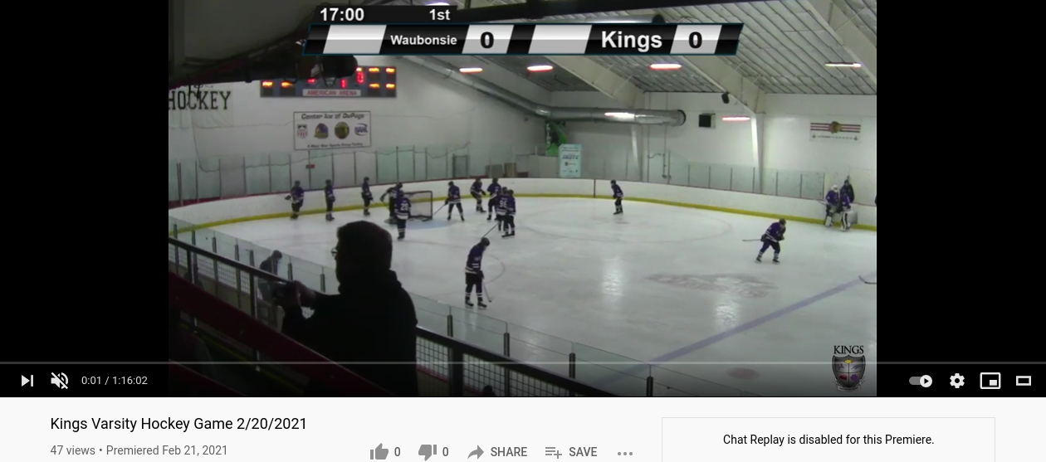The image size is (1046, 462).
Task: Unmute the video with the speaker icon
Action: pyautogui.click(x=60, y=381)
